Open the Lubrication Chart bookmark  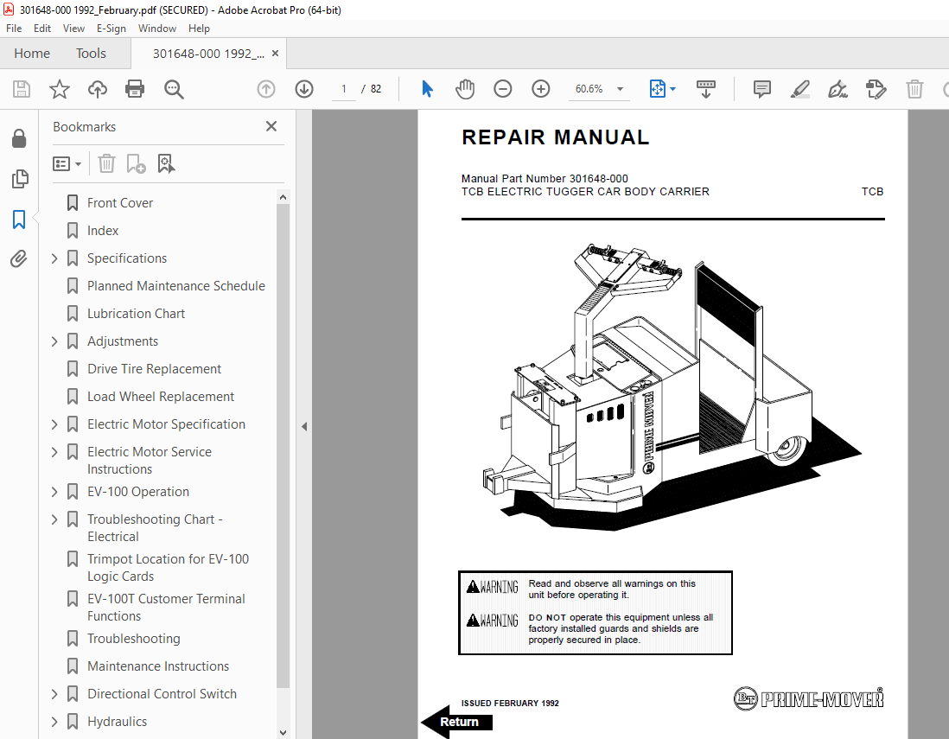click(136, 314)
